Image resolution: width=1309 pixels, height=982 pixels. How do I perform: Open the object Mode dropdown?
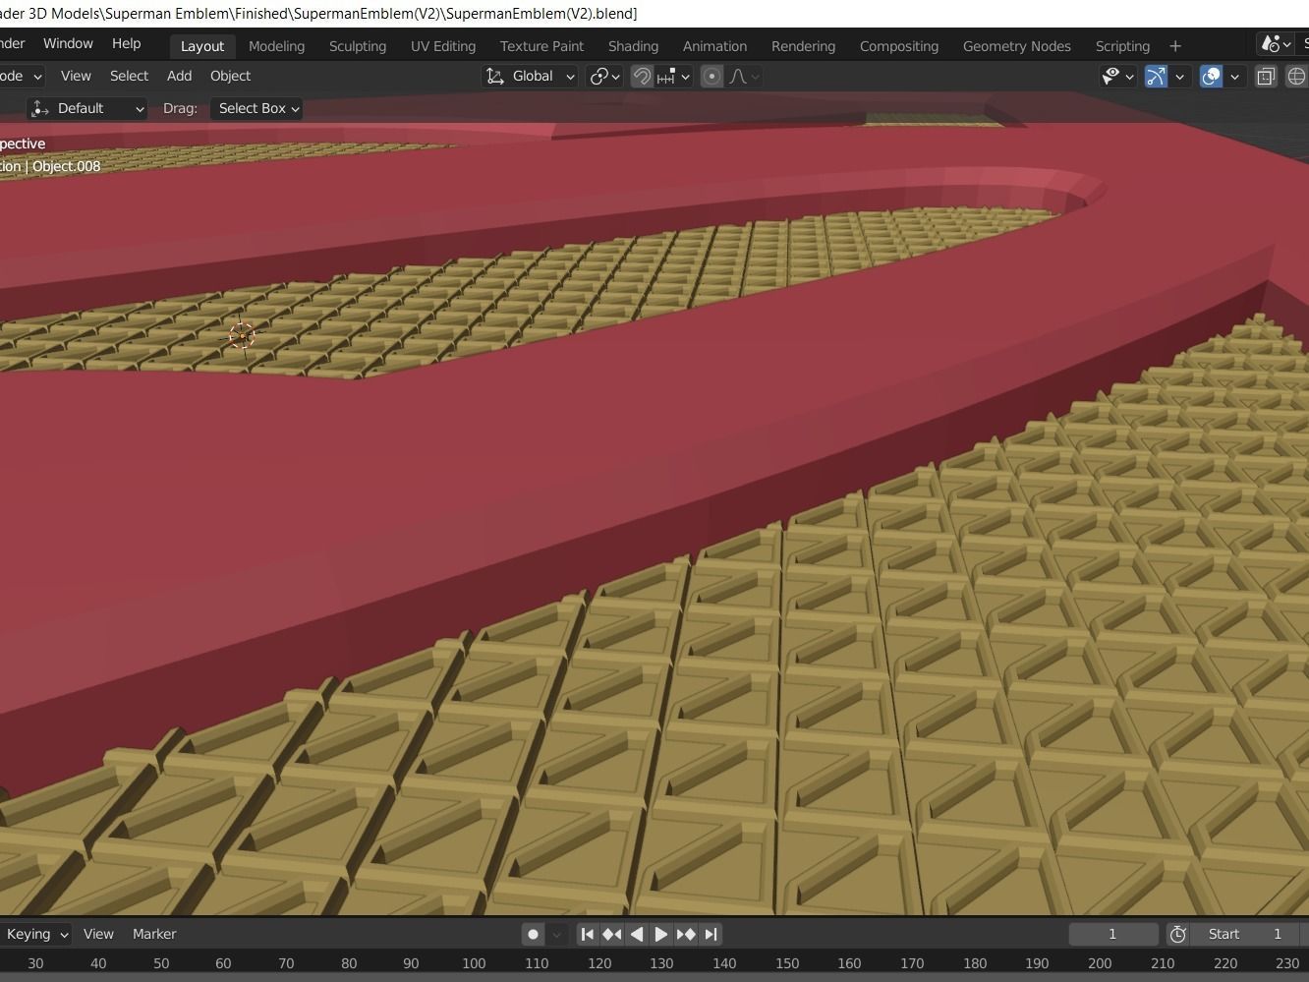pyautogui.click(x=22, y=76)
